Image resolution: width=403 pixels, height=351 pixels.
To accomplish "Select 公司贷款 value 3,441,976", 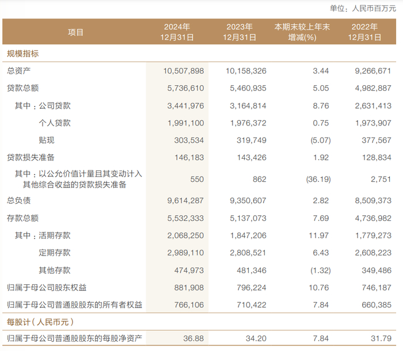I will pyautogui.click(x=185, y=106).
